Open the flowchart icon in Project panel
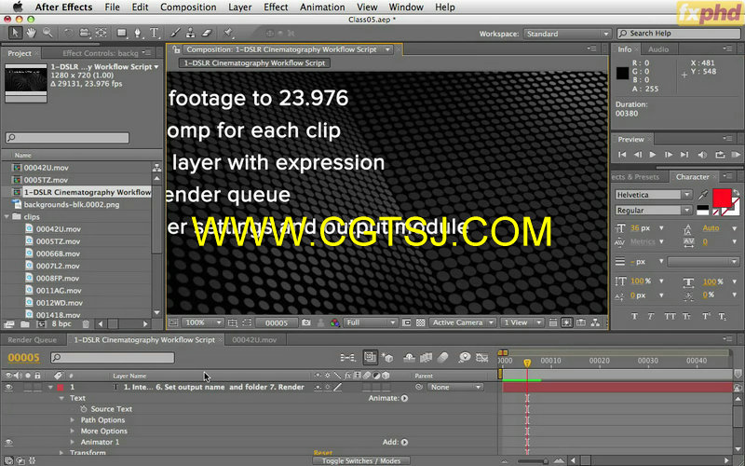Image resolution: width=745 pixels, height=466 pixels. point(156,168)
